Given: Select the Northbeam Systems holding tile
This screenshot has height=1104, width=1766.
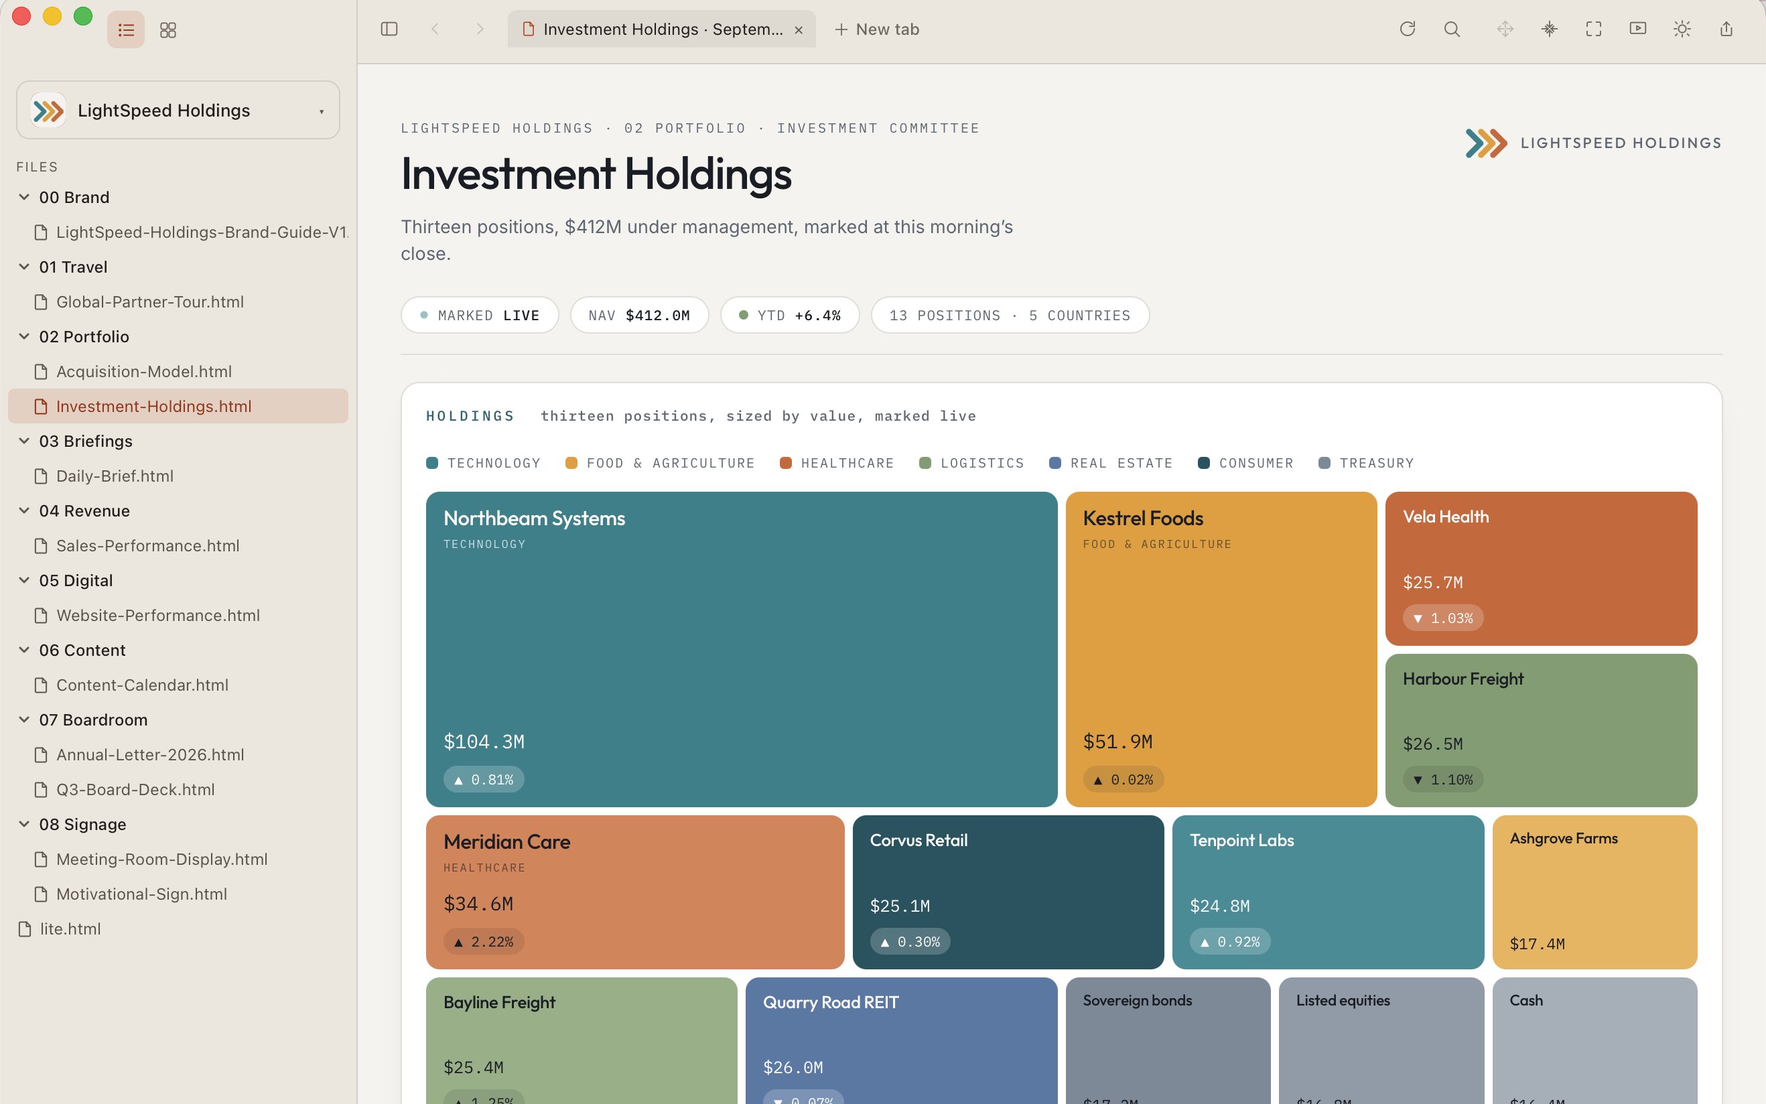Looking at the screenshot, I should point(742,649).
